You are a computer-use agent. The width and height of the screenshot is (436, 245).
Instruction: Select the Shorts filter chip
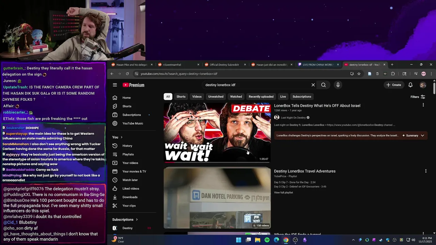181,97
